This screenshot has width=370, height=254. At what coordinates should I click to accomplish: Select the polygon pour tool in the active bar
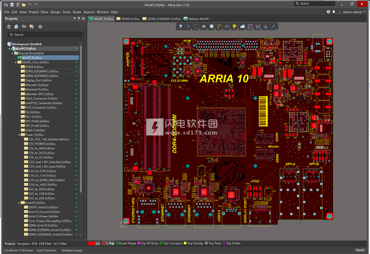pyautogui.click(x=242, y=26)
